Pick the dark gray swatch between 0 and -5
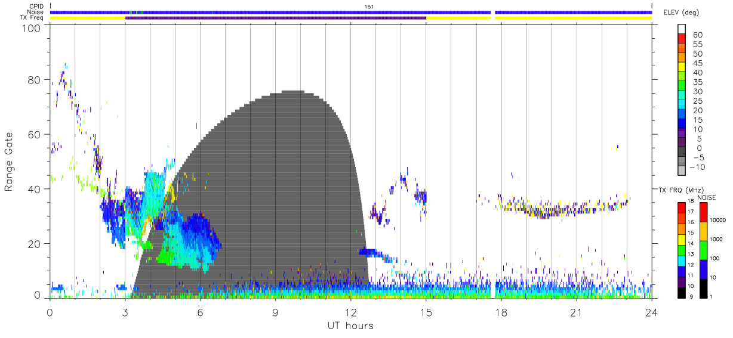 [682, 152]
